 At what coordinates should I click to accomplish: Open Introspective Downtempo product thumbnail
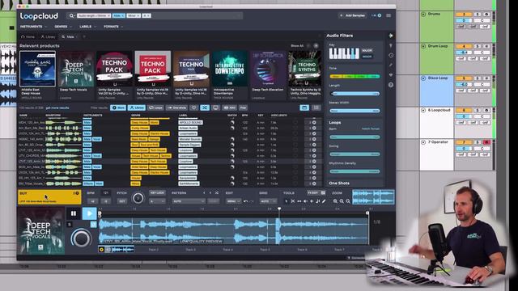[x=230, y=69]
